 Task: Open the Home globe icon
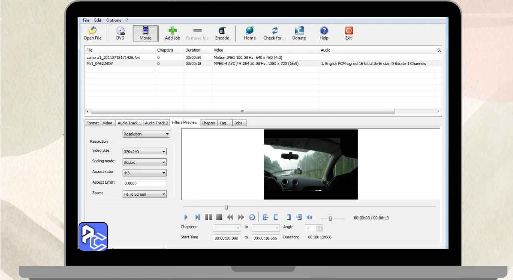[250, 31]
